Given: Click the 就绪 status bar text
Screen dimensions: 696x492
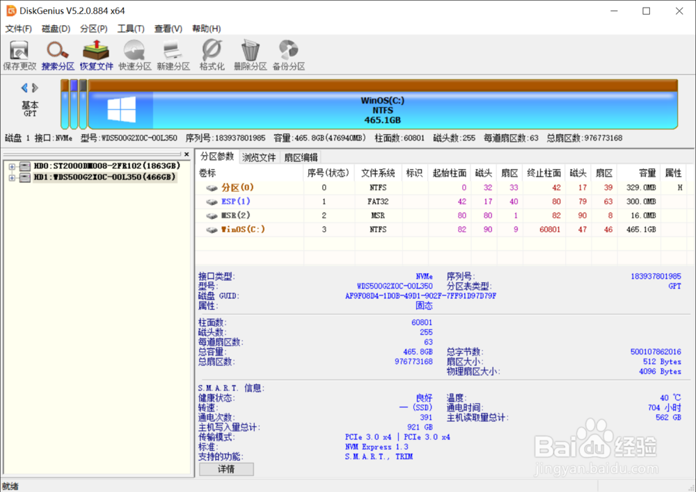Looking at the screenshot, I should coord(10,486).
